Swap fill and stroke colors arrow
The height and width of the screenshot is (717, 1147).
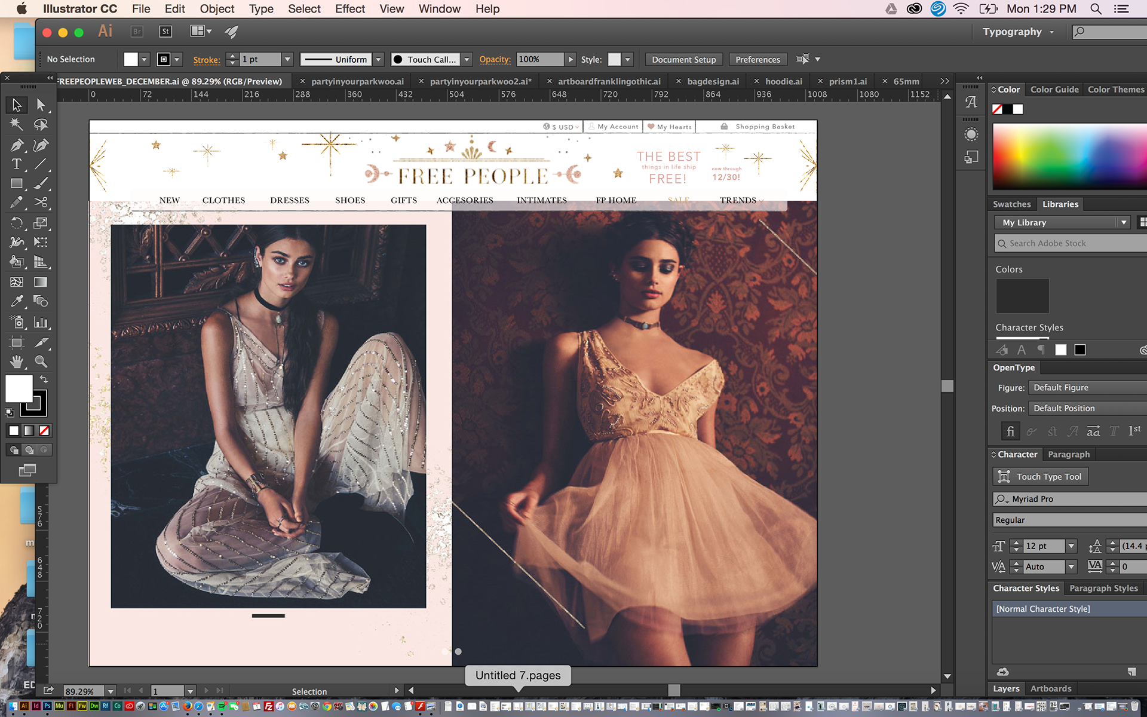click(x=44, y=379)
